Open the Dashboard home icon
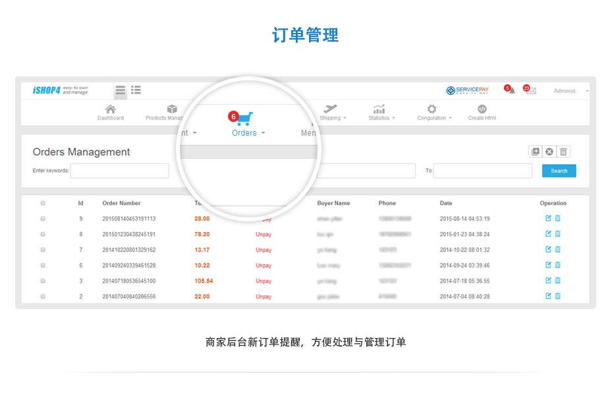Image resolution: width=616 pixels, height=394 pixels. coord(110,109)
